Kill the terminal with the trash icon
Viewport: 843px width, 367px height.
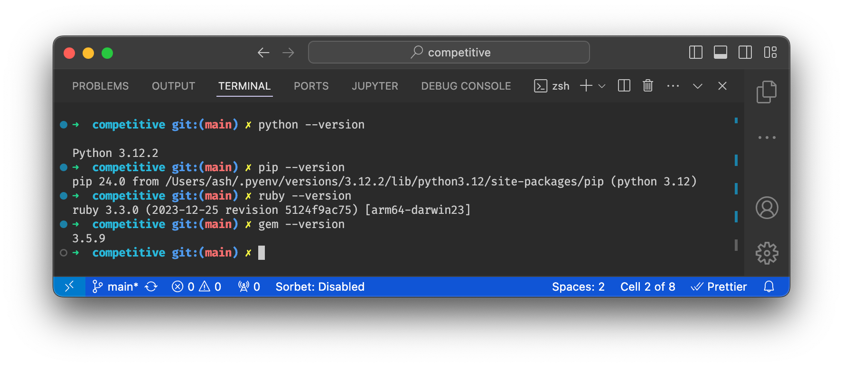coord(648,86)
